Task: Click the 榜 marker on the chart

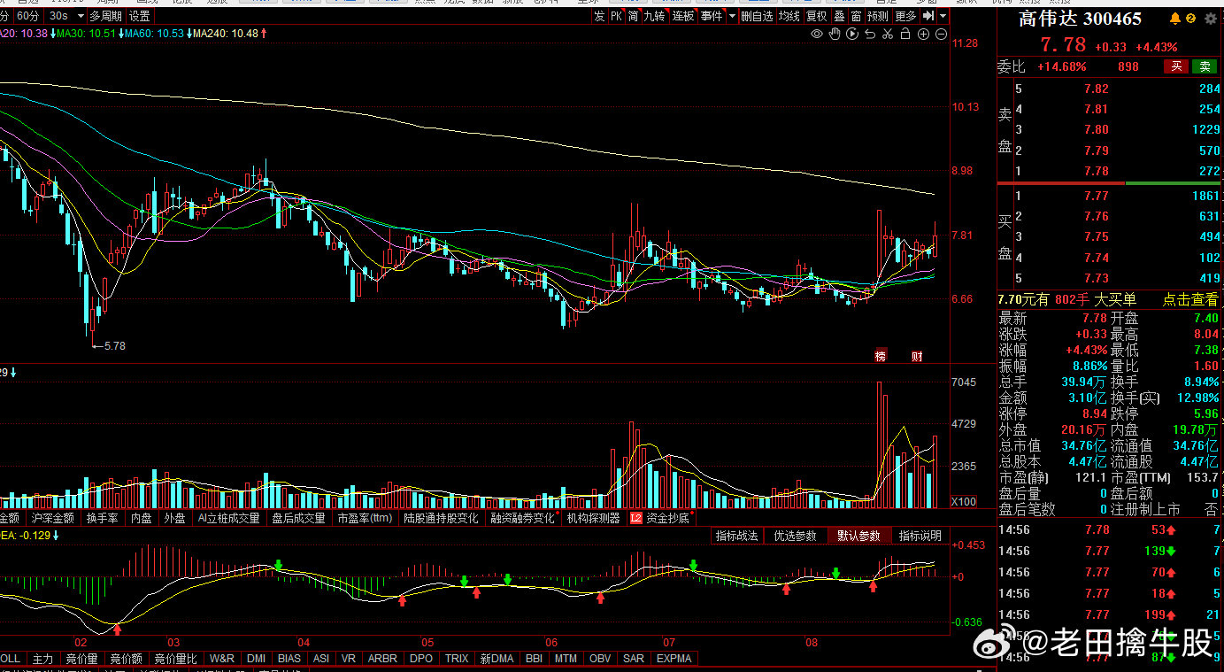Action: (x=881, y=356)
